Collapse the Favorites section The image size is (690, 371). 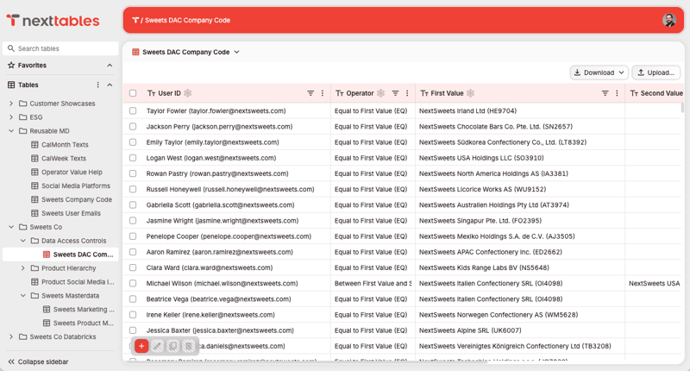[x=110, y=65]
